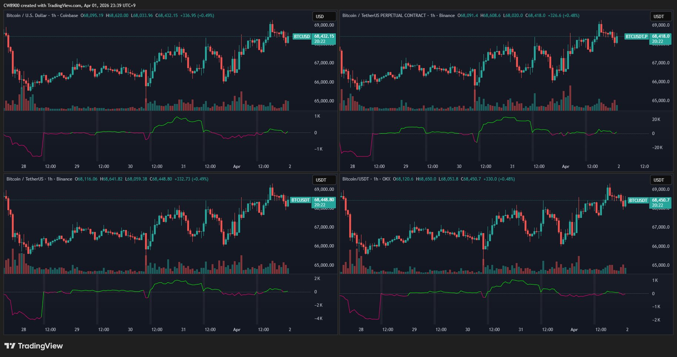The image size is (677, 357).
Task: Click the '30' date label on the Binance spot time axis
Action: click(x=130, y=330)
